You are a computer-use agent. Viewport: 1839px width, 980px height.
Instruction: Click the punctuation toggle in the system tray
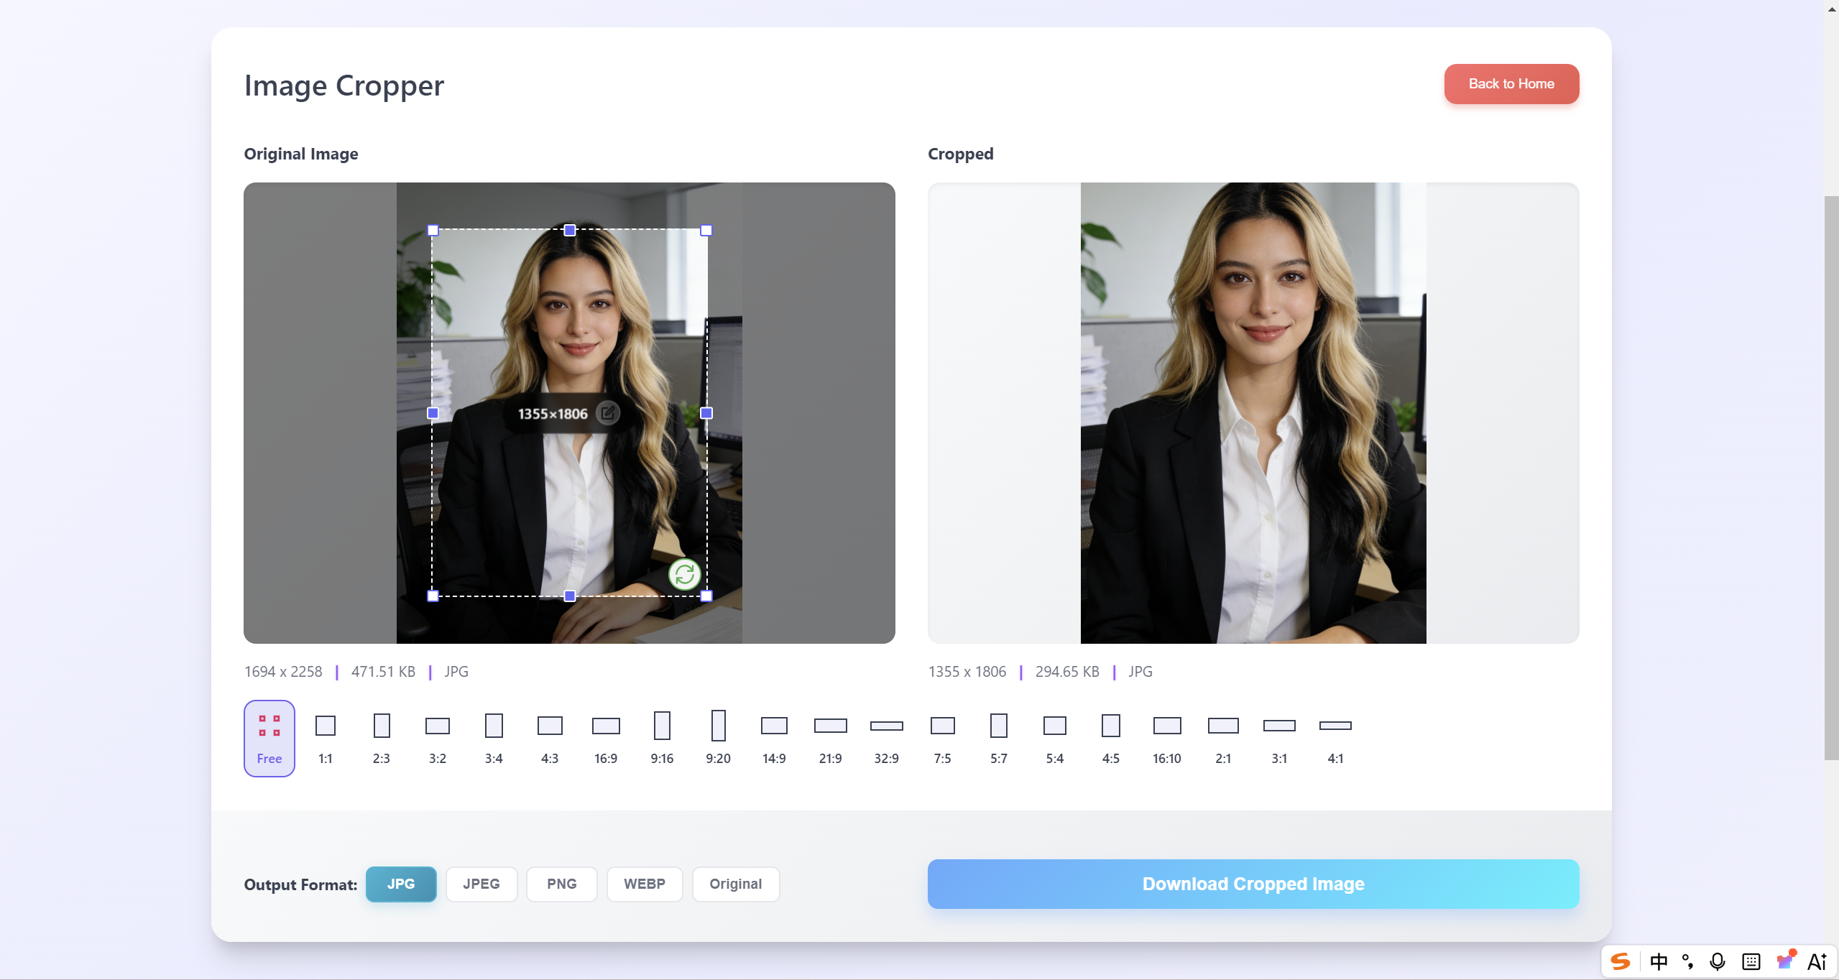[1687, 961]
